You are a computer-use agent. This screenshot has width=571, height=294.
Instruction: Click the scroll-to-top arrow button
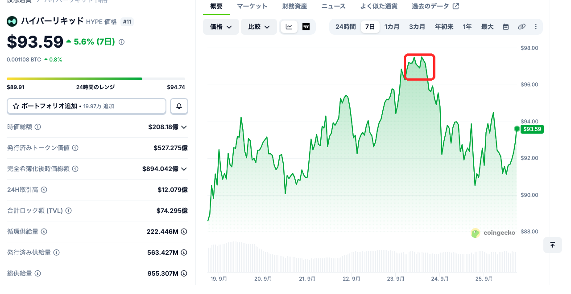coord(552,245)
